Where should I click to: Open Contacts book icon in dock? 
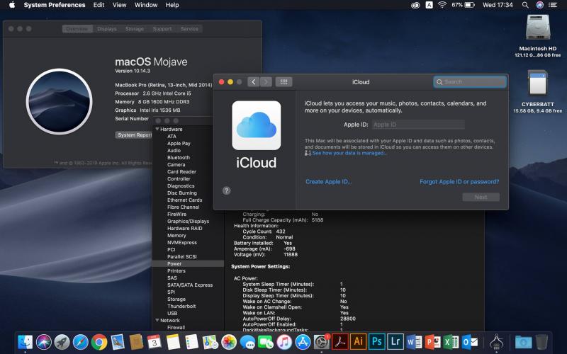pyautogui.click(x=136, y=342)
